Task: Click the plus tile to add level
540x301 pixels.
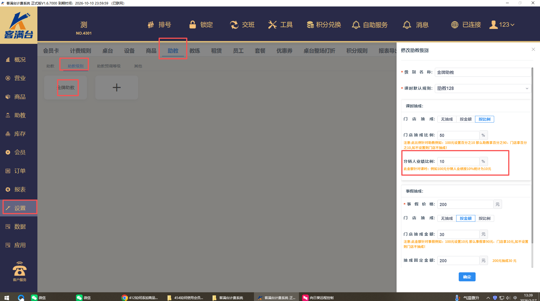Action: click(x=116, y=87)
